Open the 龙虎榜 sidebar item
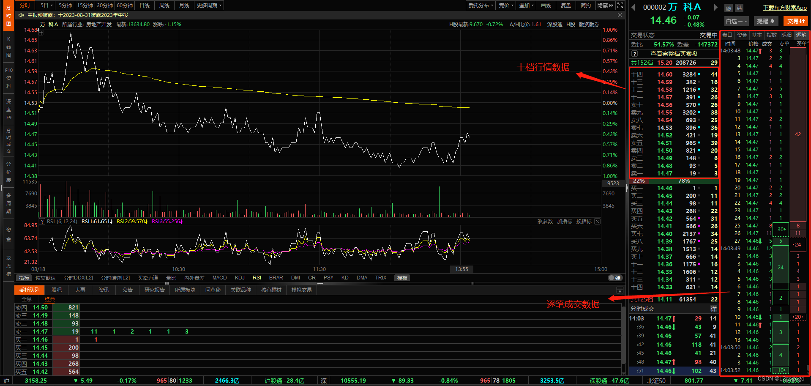Viewport: 811px width, 386px height. pyautogui.click(x=8, y=266)
